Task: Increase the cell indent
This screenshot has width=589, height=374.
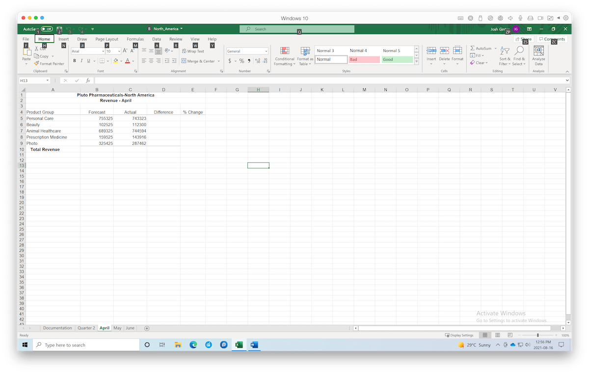Action: click(174, 61)
